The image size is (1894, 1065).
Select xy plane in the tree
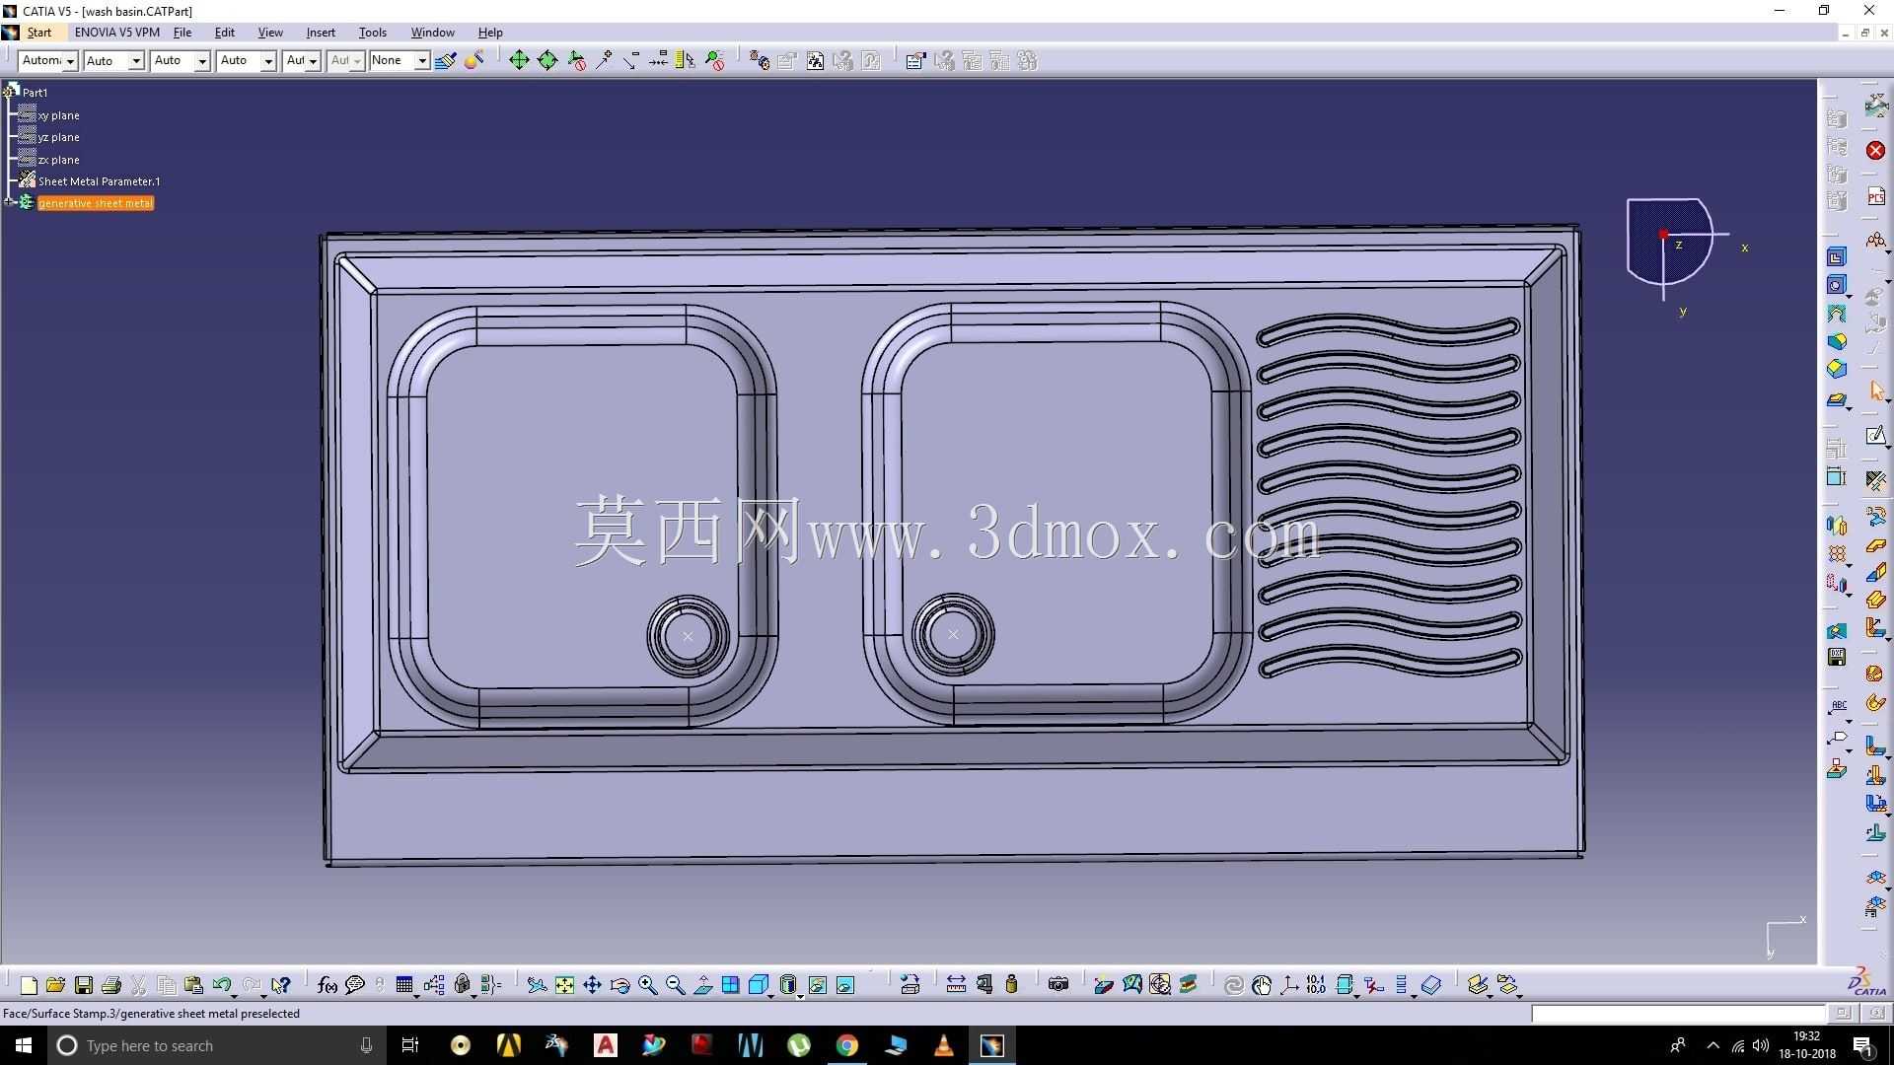pyautogui.click(x=58, y=115)
